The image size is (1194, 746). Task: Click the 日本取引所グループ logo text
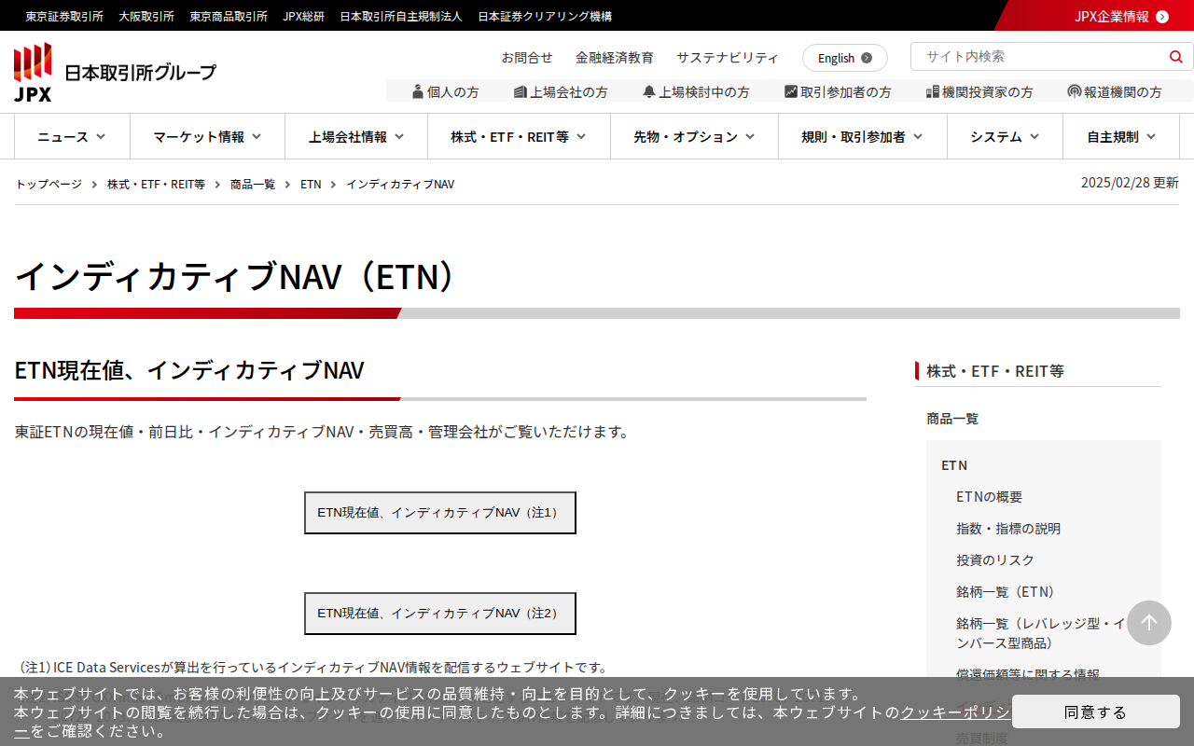(x=140, y=73)
